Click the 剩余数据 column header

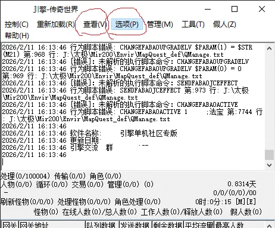(x=168, y=225)
